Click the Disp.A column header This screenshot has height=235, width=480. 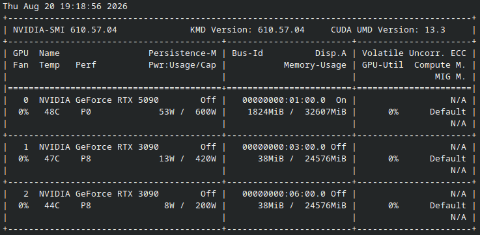[331, 53]
